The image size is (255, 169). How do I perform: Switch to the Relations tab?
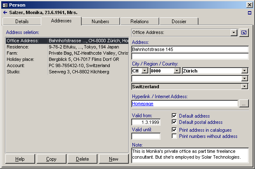click(x=139, y=21)
